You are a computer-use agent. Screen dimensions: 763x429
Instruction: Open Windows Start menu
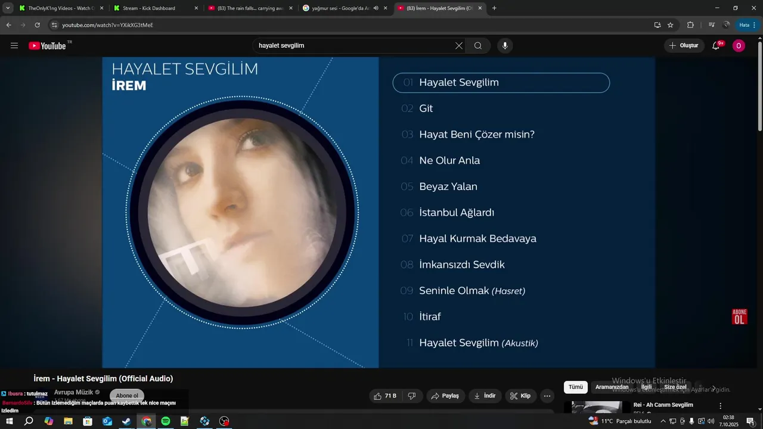(10, 421)
